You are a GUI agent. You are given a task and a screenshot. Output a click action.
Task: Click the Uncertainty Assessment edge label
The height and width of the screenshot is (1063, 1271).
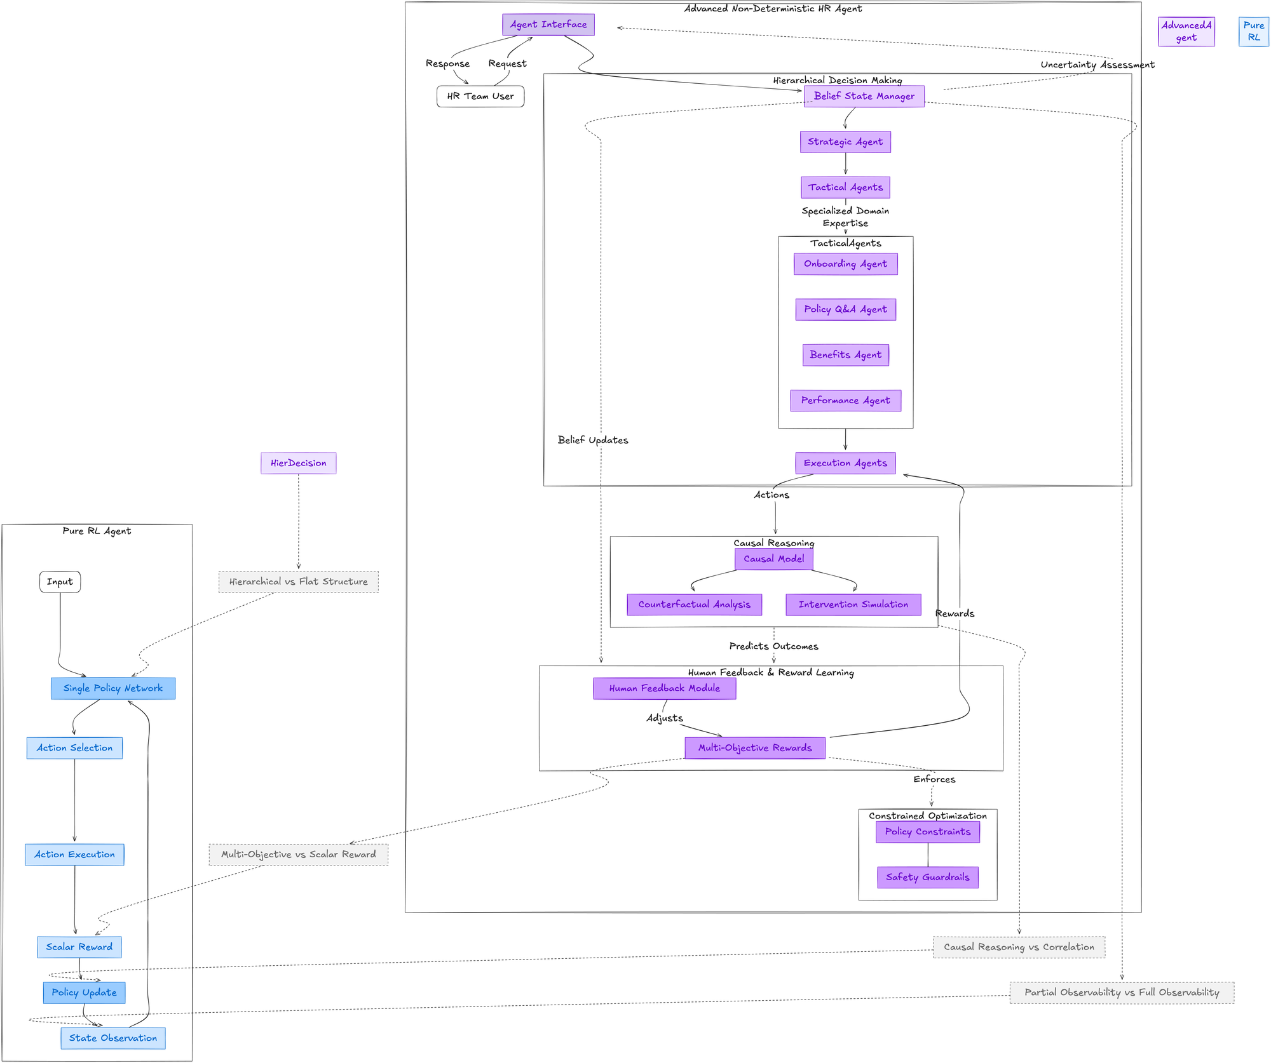pyautogui.click(x=1098, y=65)
